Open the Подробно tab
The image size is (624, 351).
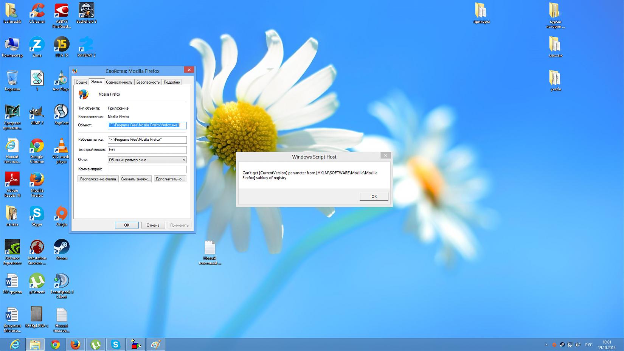172,82
